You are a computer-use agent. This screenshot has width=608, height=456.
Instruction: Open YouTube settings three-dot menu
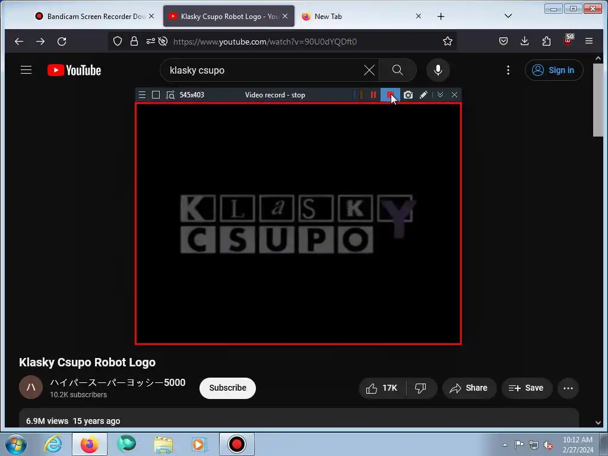point(508,70)
